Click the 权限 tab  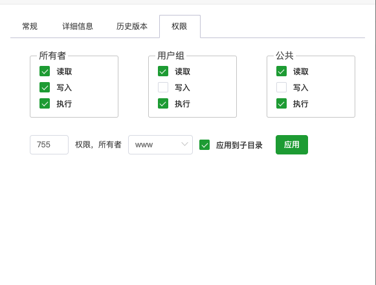[x=180, y=26]
